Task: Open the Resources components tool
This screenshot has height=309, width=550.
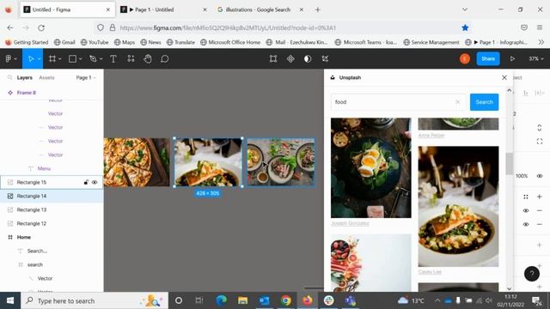Action: point(131,59)
